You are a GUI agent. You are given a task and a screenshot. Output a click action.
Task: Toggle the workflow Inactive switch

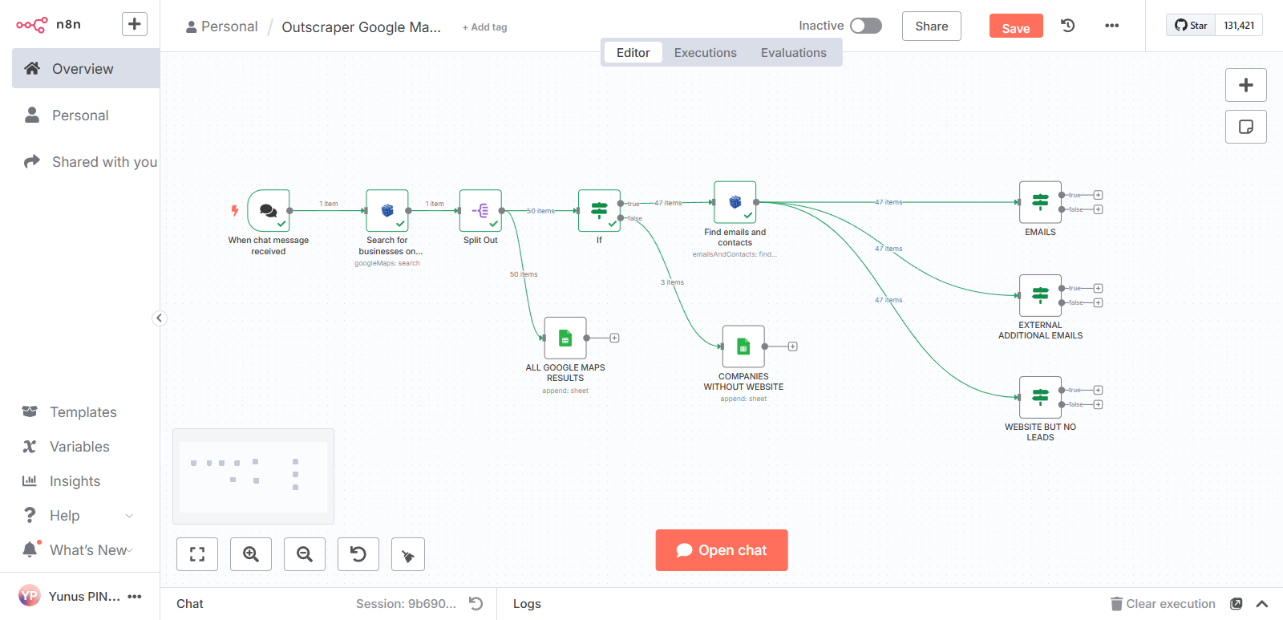pyautogui.click(x=866, y=26)
